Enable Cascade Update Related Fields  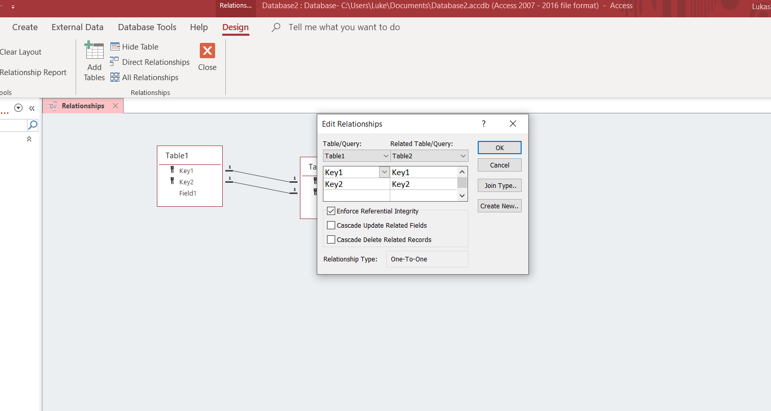(331, 226)
